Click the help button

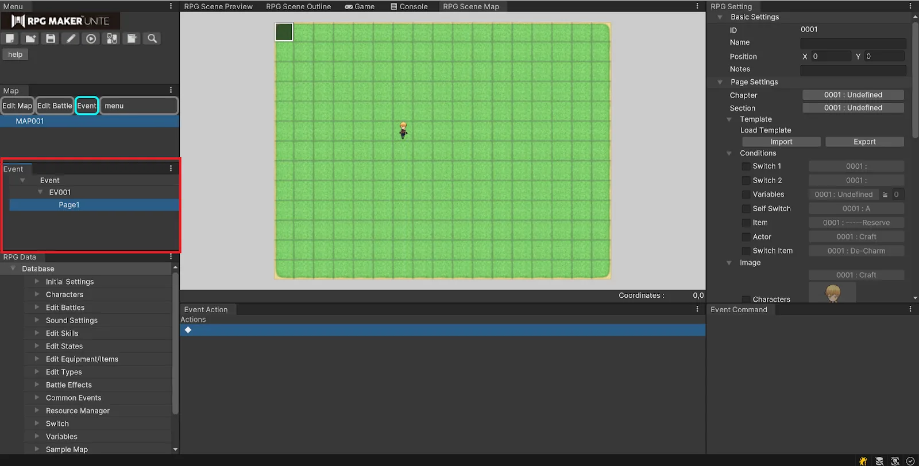[16, 55]
